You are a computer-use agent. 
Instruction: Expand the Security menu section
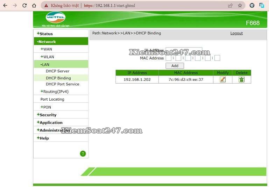pyautogui.click(x=47, y=115)
